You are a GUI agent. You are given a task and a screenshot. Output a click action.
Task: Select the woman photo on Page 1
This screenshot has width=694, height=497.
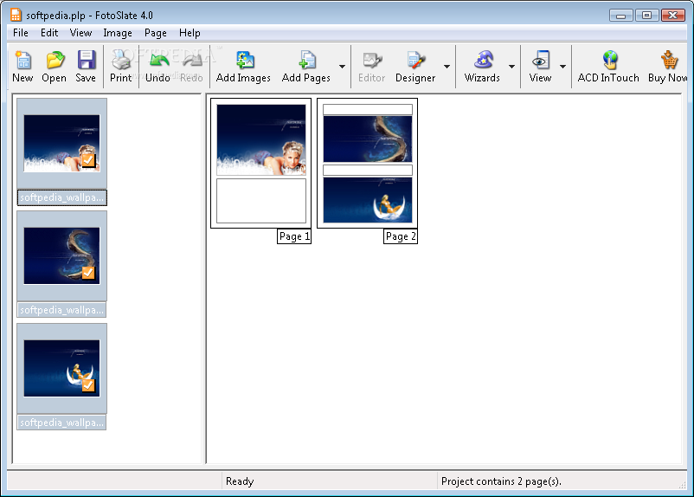pos(261,140)
